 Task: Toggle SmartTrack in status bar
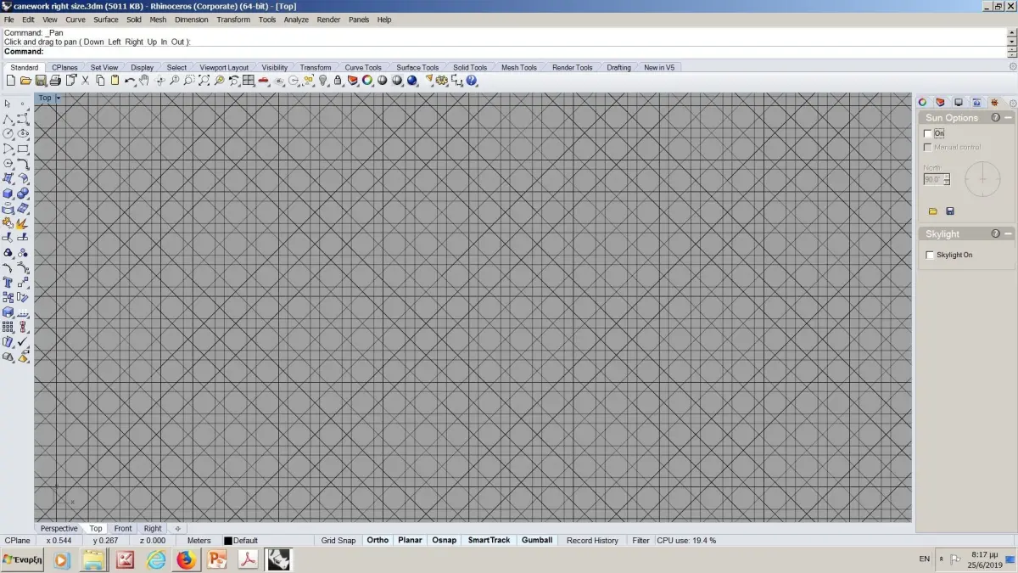[x=489, y=540]
